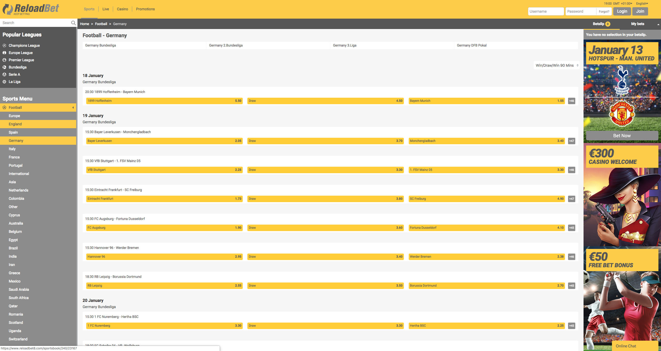661x351 pixels.
Task: Open Online Chat
Action: pos(635,346)
